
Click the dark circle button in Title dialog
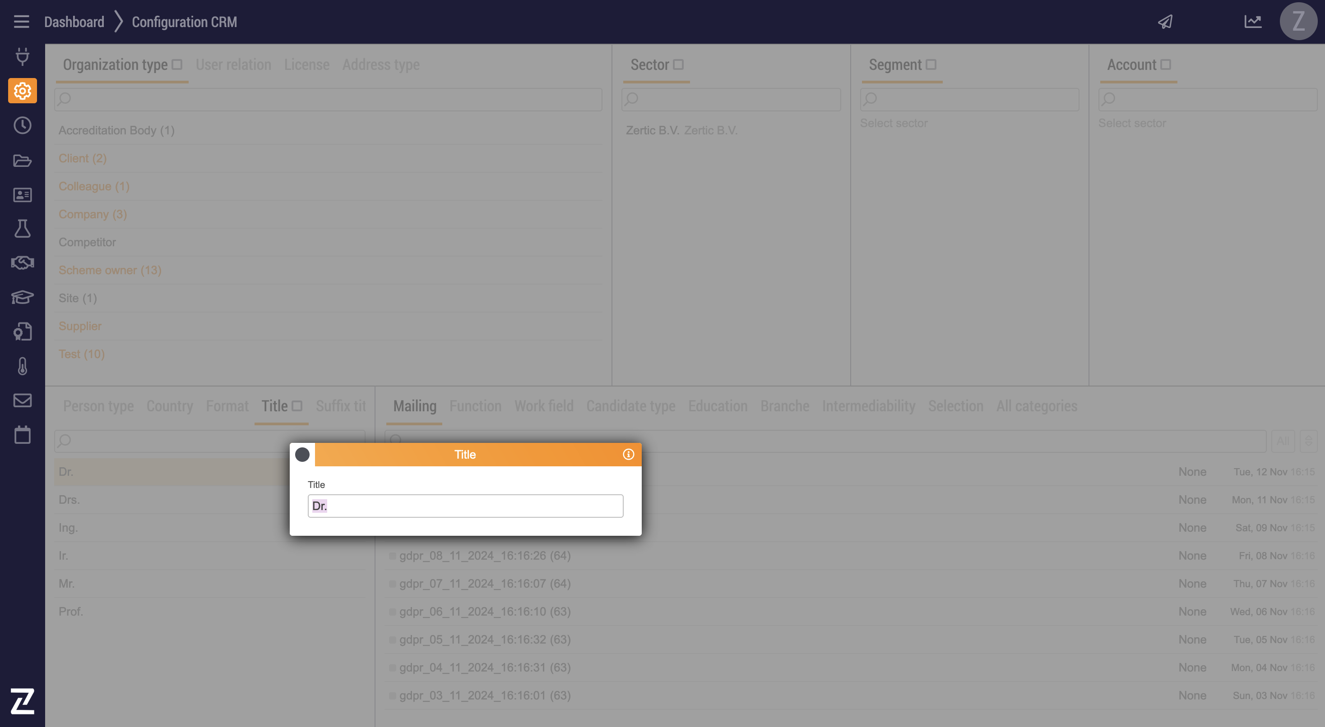coord(302,455)
